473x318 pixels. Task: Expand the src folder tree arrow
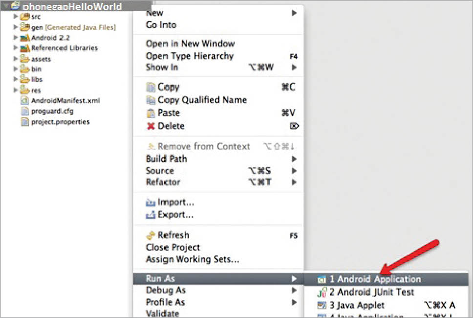point(16,17)
